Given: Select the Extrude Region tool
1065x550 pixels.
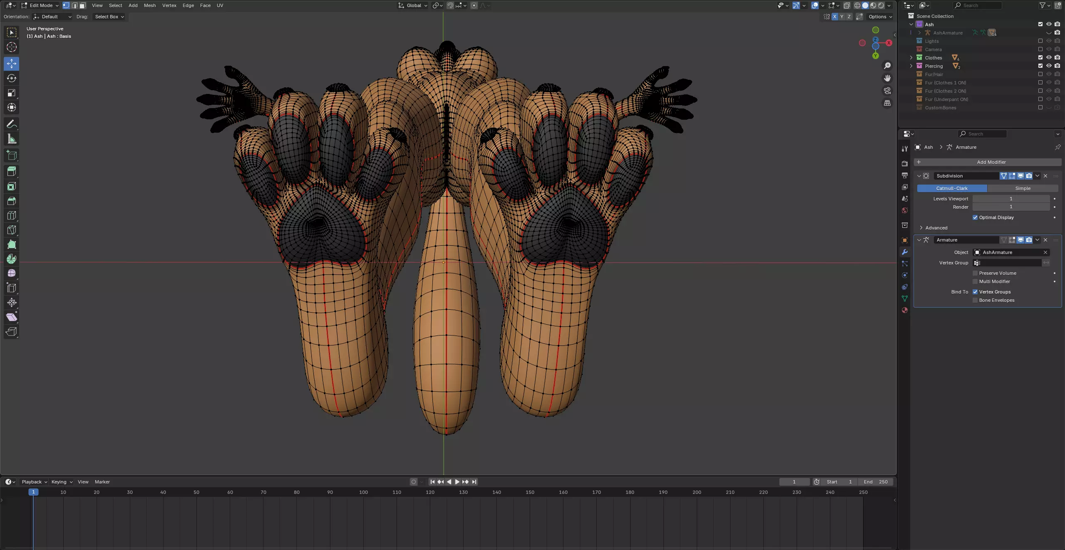Looking at the screenshot, I should click(x=12, y=171).
